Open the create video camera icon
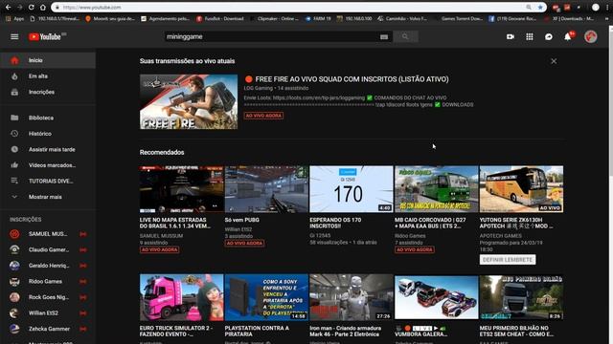 pos(511,36)
